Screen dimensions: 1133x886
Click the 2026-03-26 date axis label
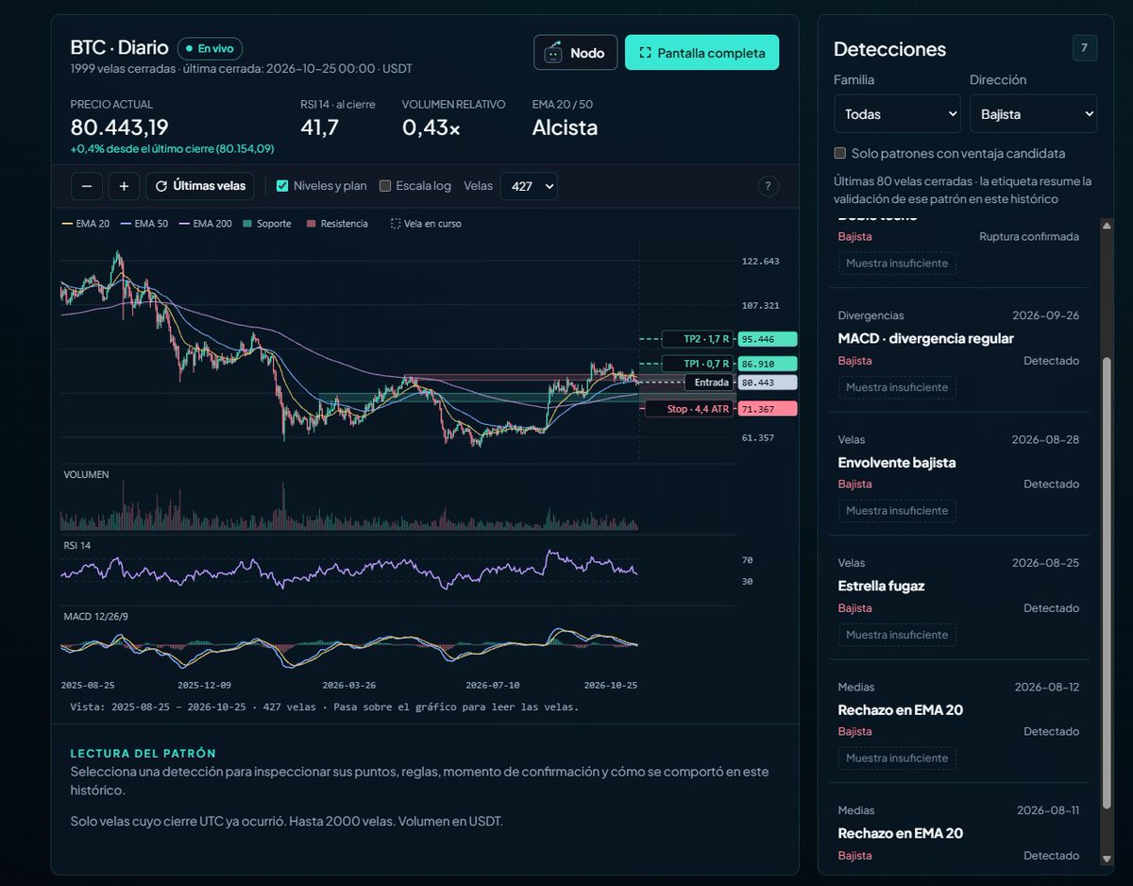coord(349,685)
